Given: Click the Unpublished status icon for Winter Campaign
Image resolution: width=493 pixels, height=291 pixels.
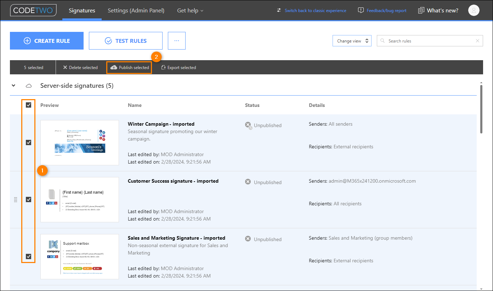Looking at the screenshot, I should 248,125.
